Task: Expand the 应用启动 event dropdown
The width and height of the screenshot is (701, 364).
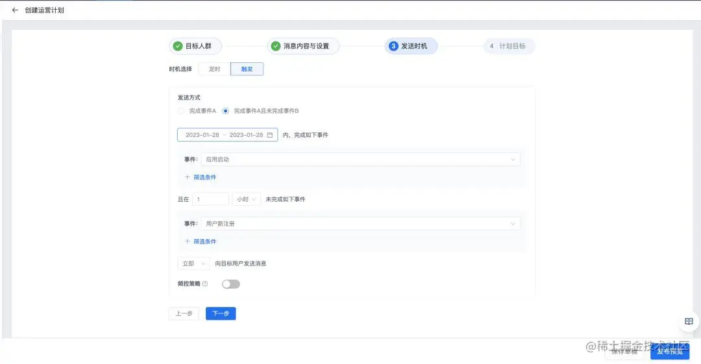Action: pos(360,159)
